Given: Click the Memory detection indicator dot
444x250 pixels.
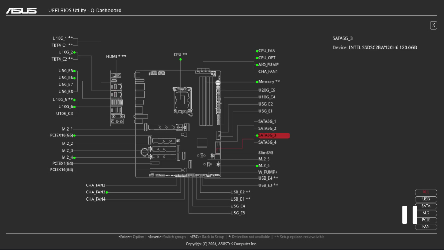Looking at the screenshot, I should 257,82.
